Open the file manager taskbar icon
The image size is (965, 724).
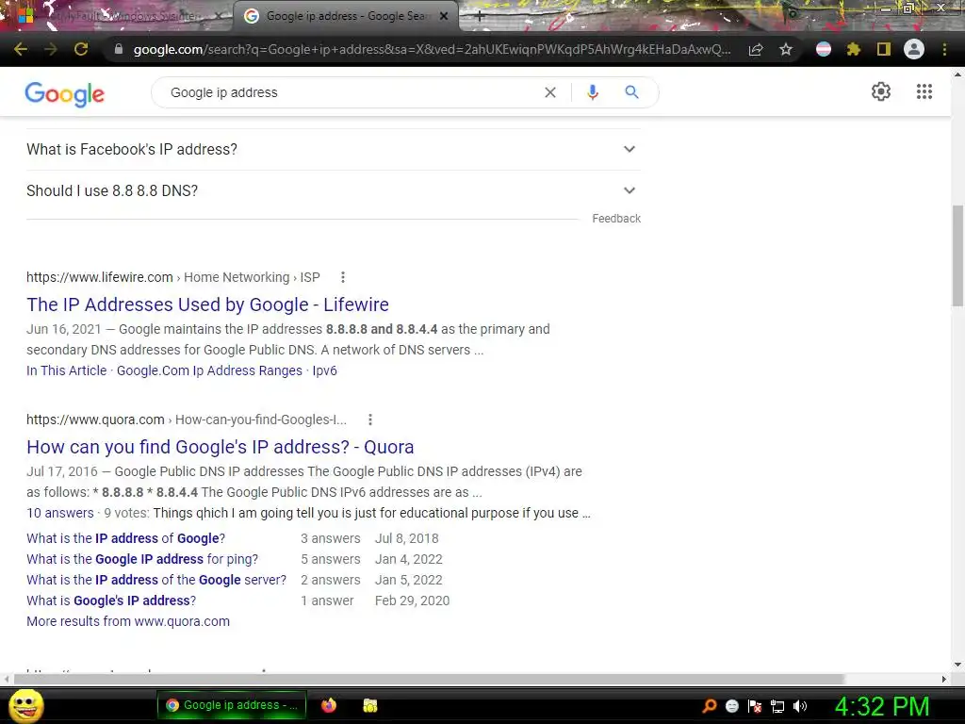(369, 705)
